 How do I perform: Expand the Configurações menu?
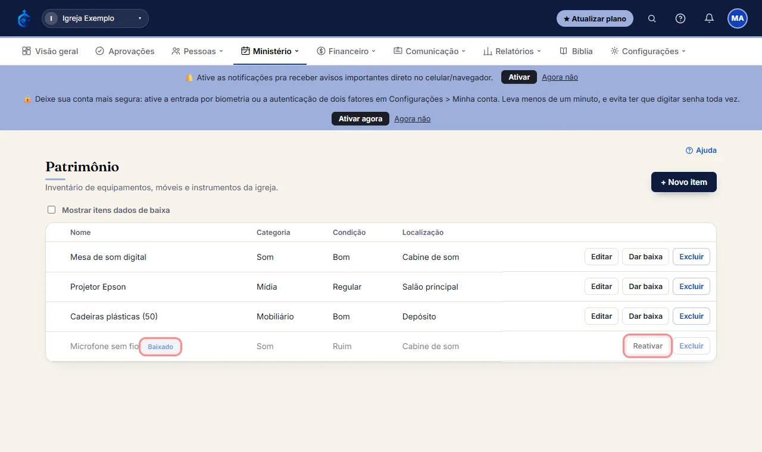pyautogui.click(x=648, y=51)
